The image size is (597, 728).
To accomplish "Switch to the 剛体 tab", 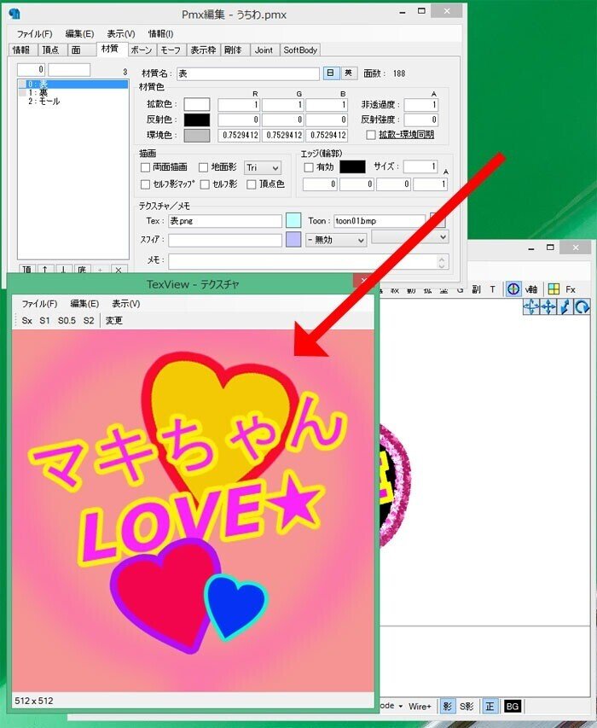I will coord(233,50).
